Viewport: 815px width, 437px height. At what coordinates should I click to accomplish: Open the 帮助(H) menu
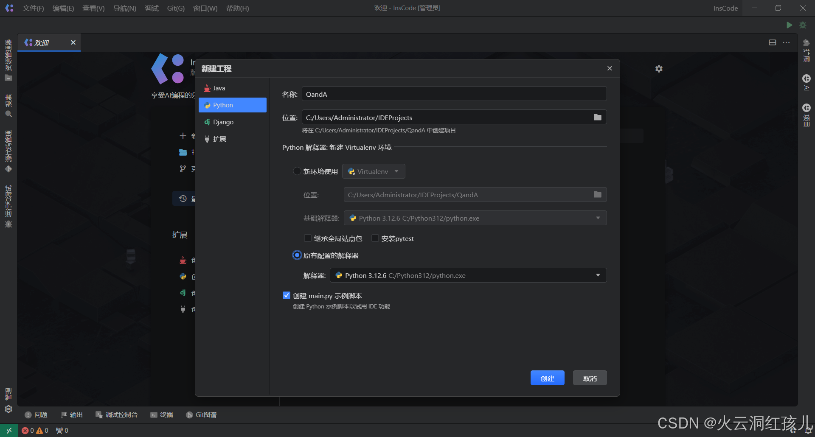tap(238, 8)
